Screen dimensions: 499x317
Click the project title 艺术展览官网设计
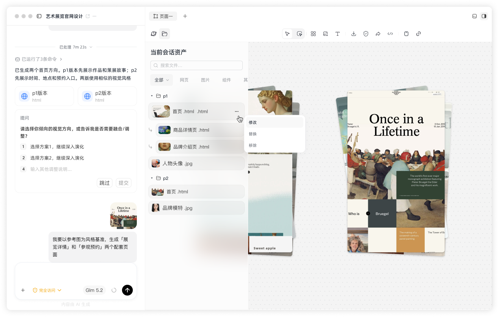click(64, 16)
